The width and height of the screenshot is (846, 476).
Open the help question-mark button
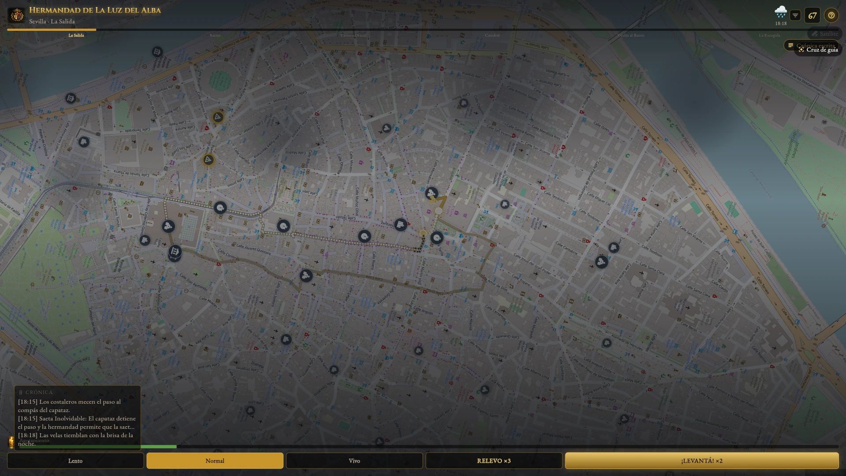[x=831, y=15]
